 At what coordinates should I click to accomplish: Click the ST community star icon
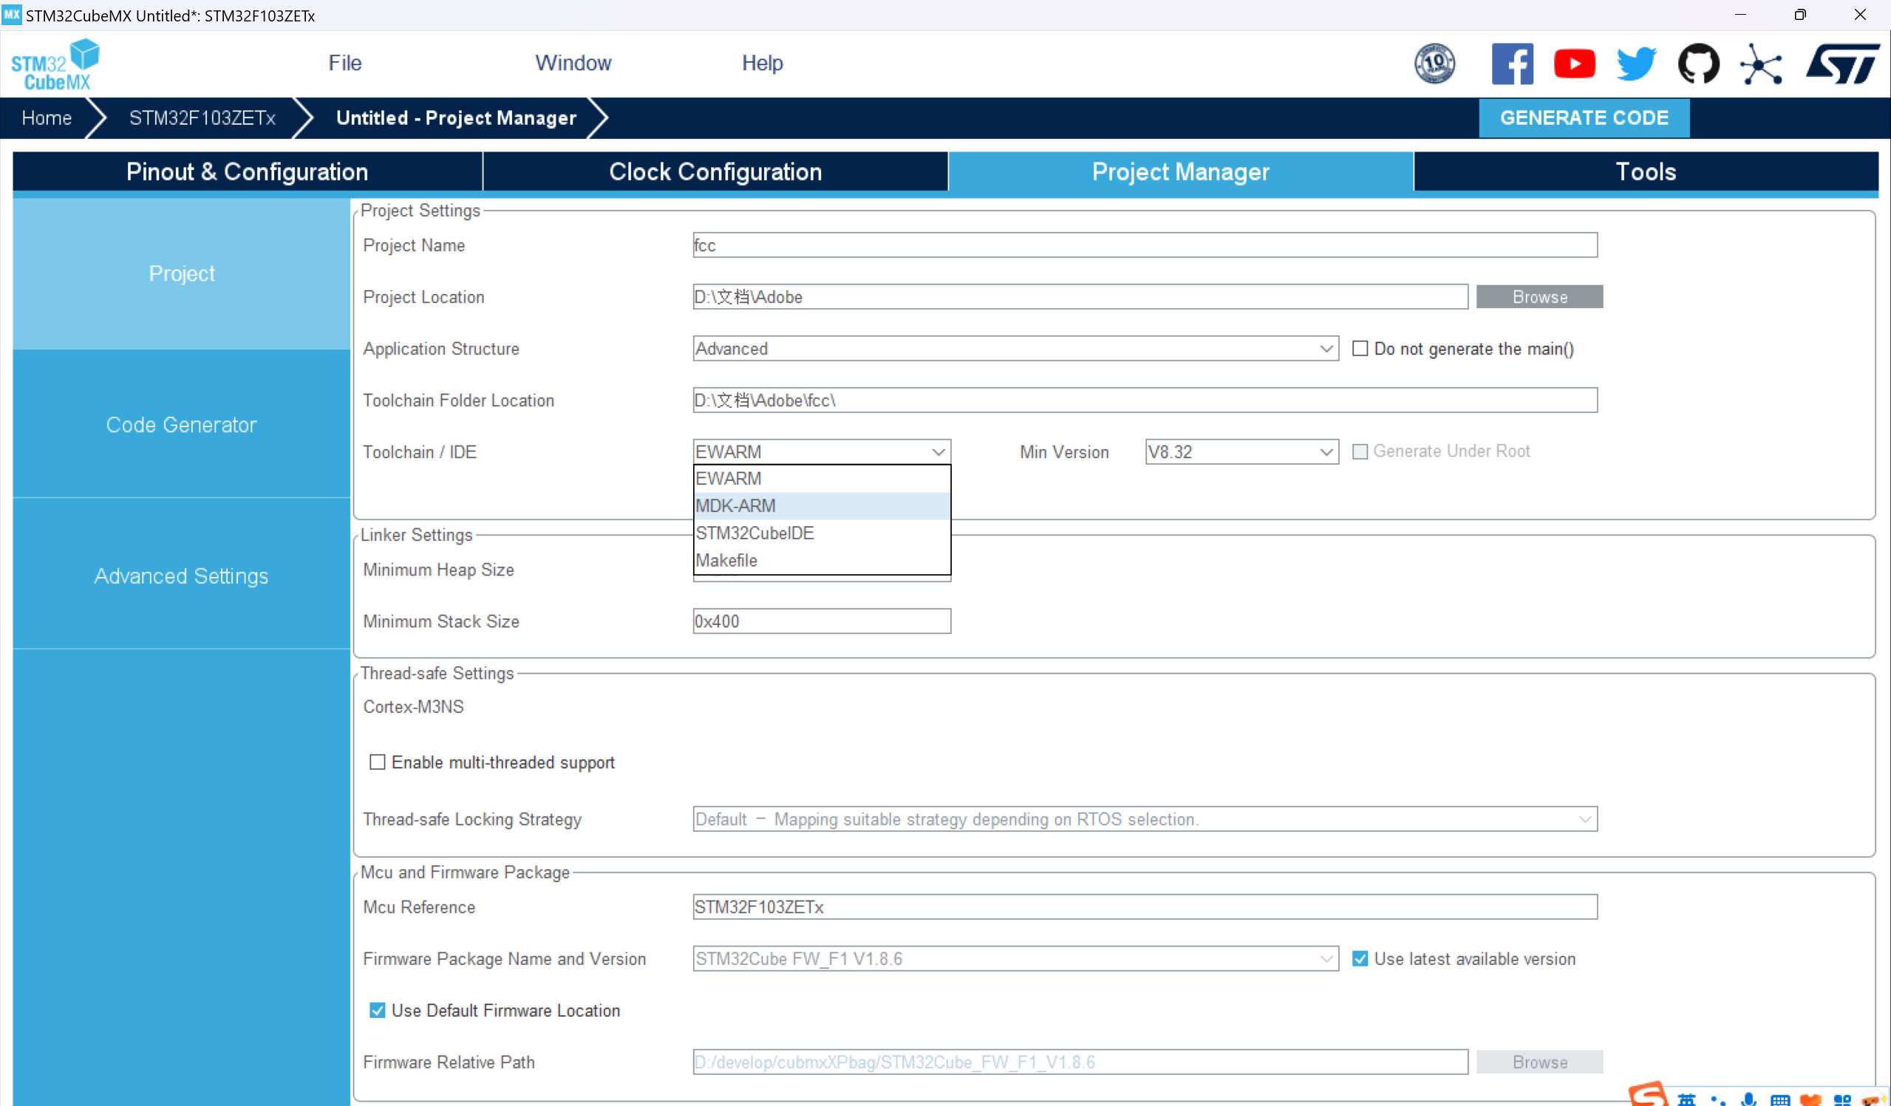point(1760,64)
